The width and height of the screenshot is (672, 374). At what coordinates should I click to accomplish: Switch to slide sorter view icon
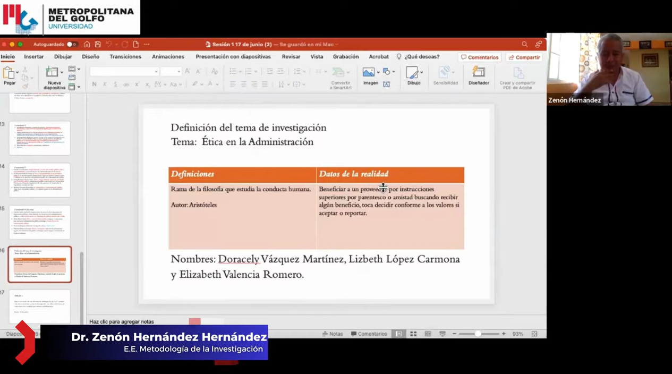413,334
